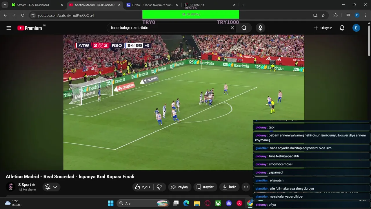Open a new browser tab

[x=243, y=5]
